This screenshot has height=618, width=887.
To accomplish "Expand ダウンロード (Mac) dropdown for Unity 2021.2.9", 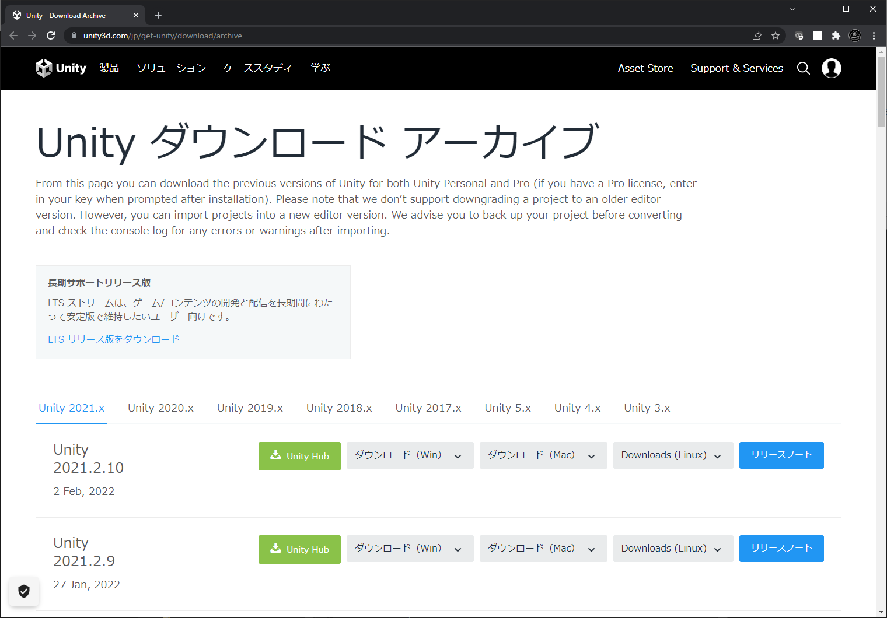I will pos(543,549).
